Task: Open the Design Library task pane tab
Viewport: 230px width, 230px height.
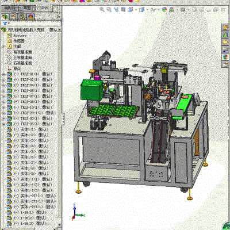Action: (x=225, y=34)
